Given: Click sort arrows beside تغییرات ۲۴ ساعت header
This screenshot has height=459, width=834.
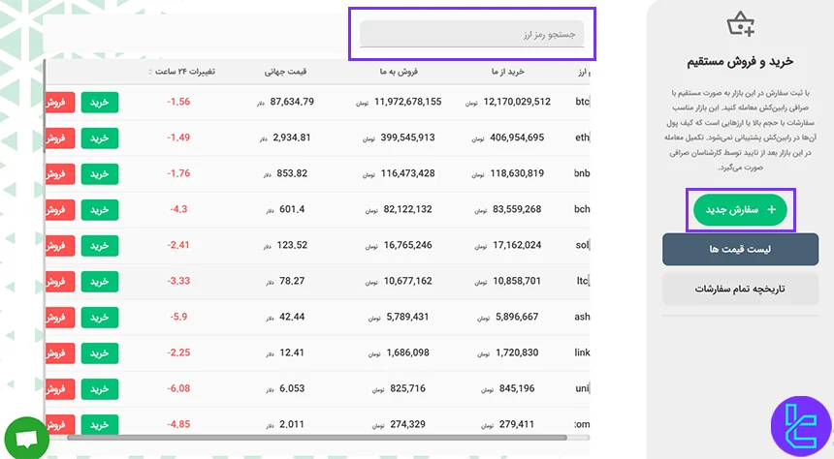Looking at the screenshot, I should coord(150,72).
